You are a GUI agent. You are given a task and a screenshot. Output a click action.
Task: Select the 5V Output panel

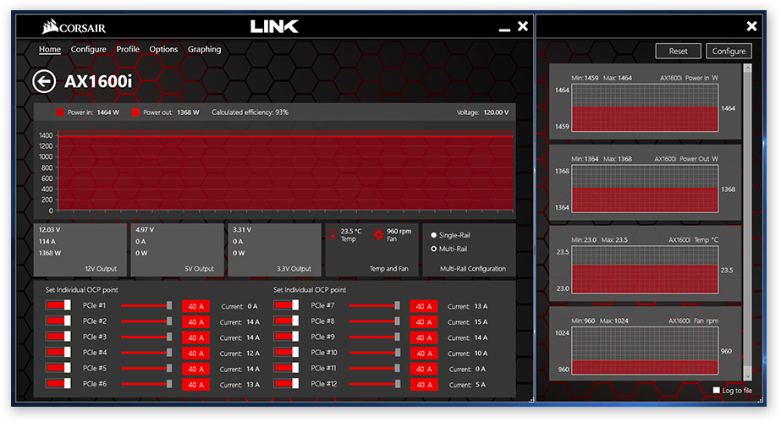[x=177, y=249]
